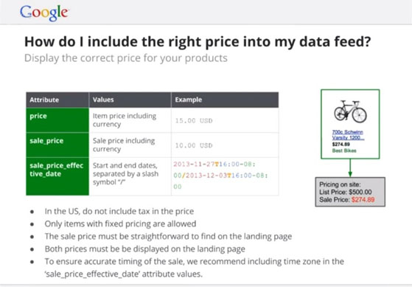Select the Values column header
412x287 pixels.
(x=130, y=100)
